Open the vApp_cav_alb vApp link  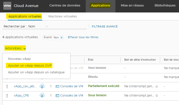pos(25,86)
